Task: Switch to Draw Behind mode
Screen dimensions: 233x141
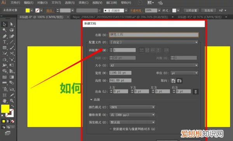Action: (8, 127)
